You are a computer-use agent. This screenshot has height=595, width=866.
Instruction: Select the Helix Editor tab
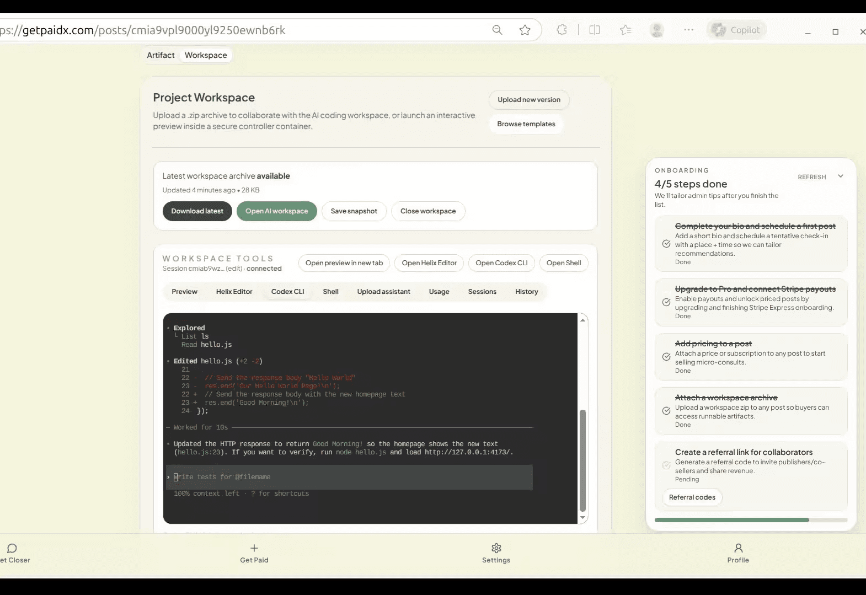click(x=234, y=292)
